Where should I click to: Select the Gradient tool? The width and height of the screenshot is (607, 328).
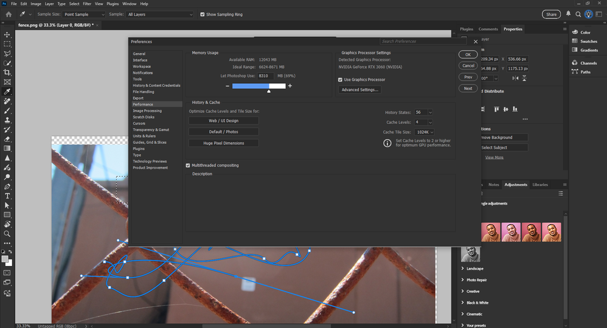tap(7, 148)
